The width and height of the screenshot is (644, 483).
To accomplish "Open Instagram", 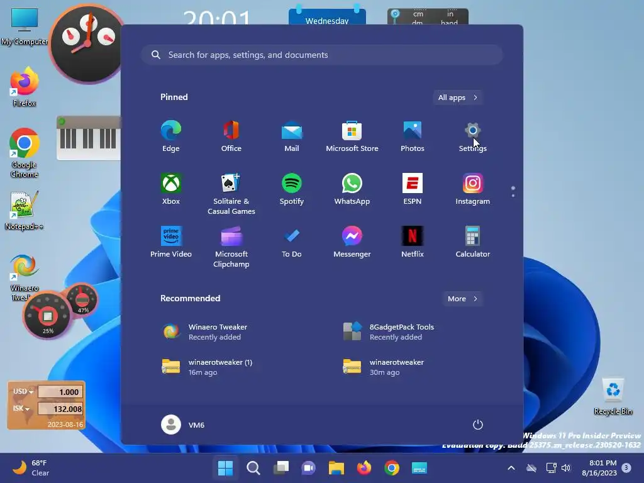I will click(x=473, y=189).
